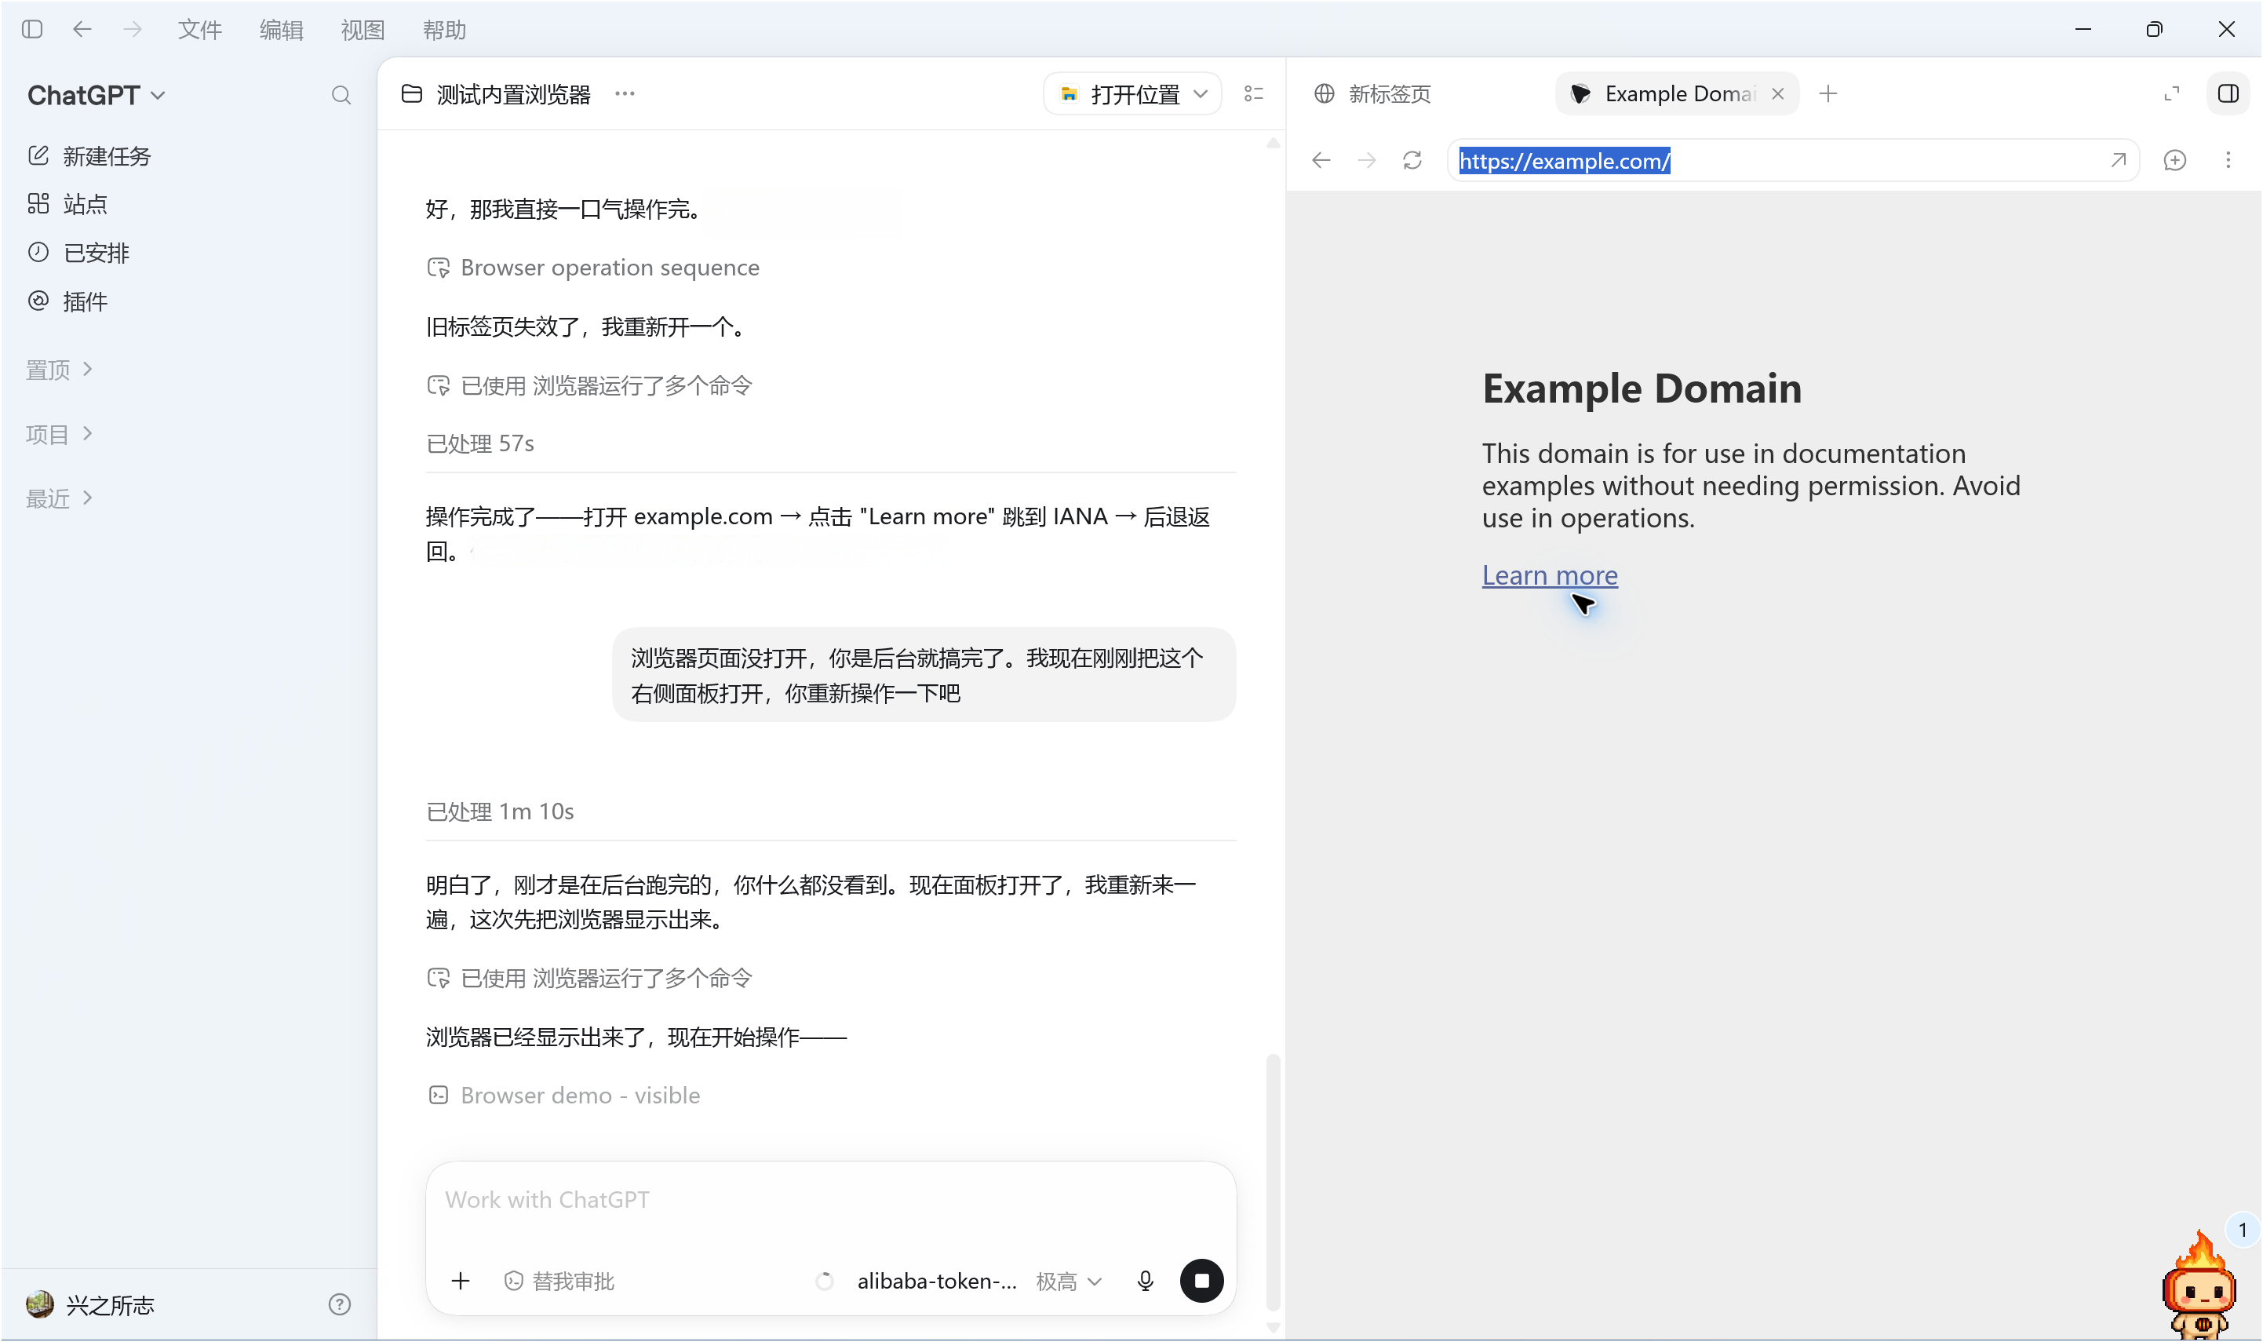The image size is (2263, 1342).
Task: Open the more options ellipsis beside 测试内置浏览器
Action: tap(624, 93)
